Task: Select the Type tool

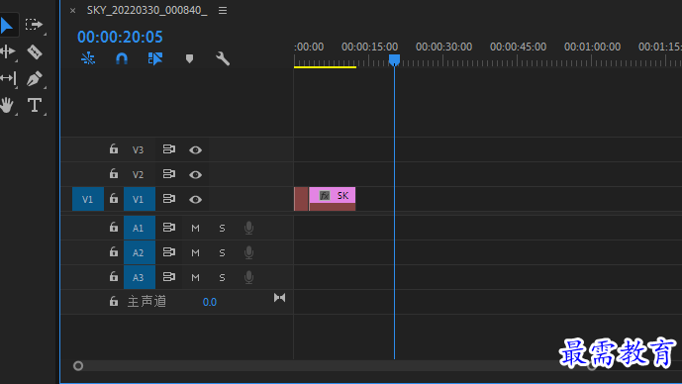Action: click(35, 105)
